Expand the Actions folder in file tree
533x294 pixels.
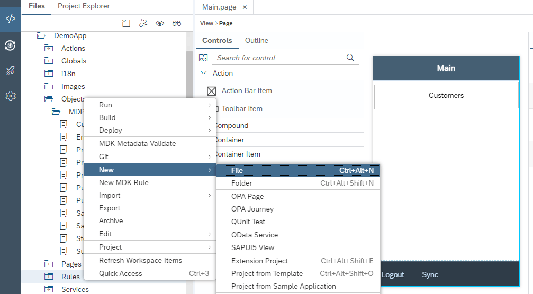49,48
